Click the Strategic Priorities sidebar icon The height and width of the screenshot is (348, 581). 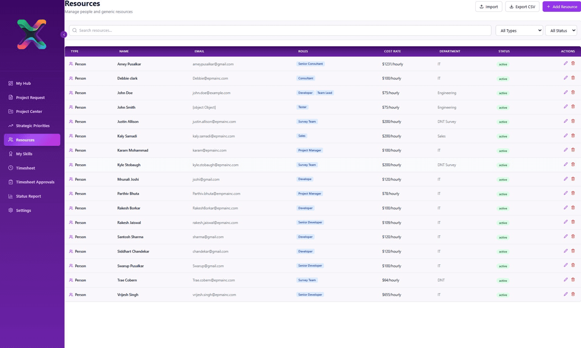(x=10, y=125)
